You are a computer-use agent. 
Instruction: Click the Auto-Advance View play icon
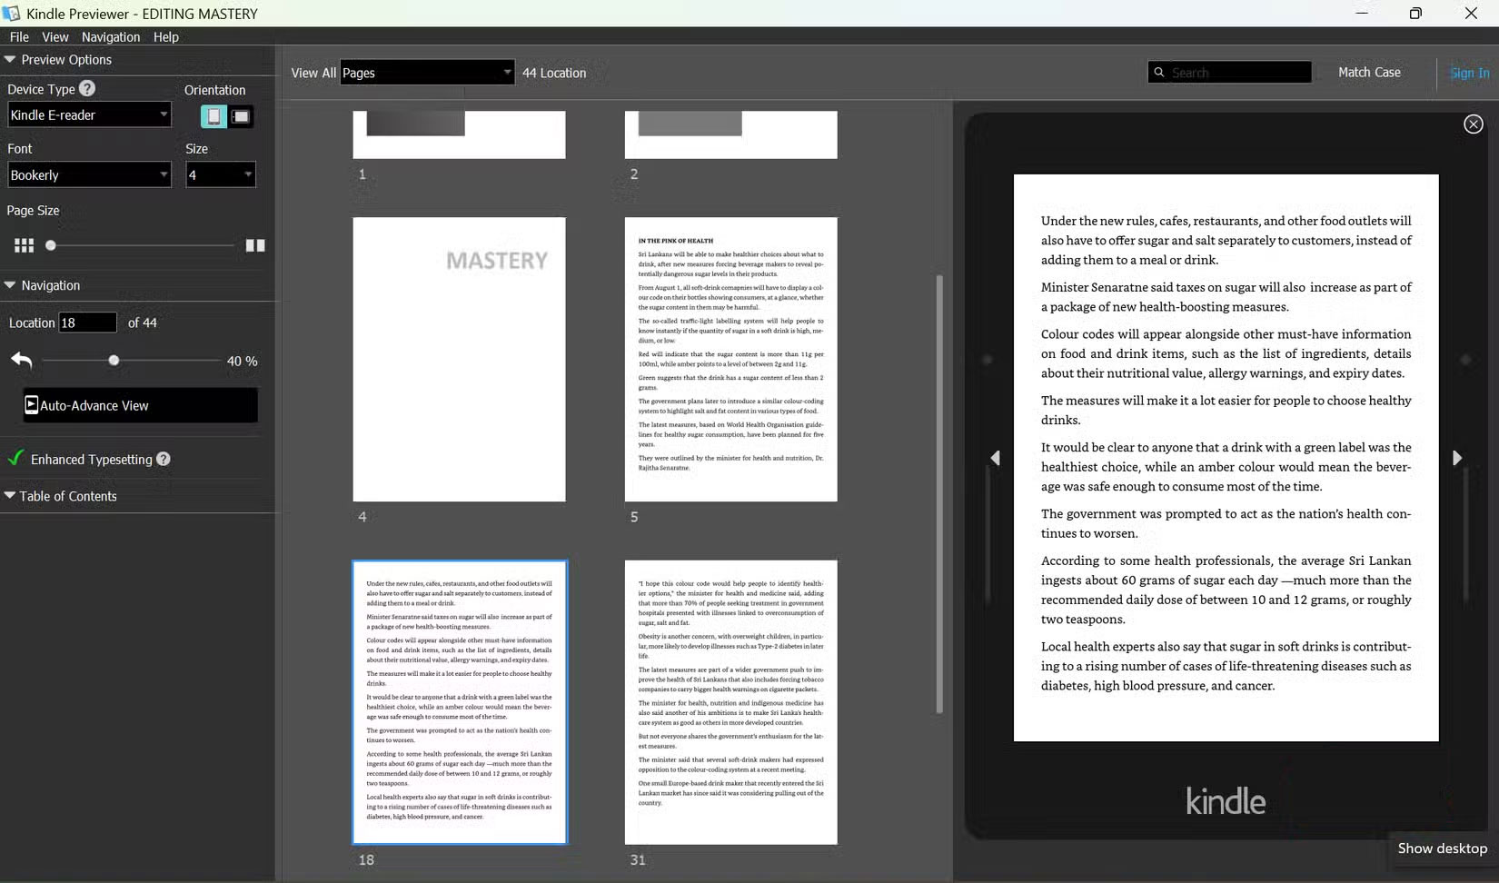pyautogui.click(x=33, y=405)
